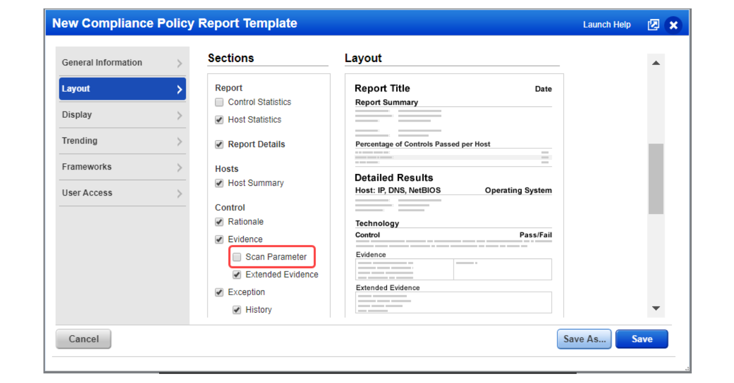734x383 pixels.
Task: Disable the Exception History checkbox
Action: (x=236, y=309)
